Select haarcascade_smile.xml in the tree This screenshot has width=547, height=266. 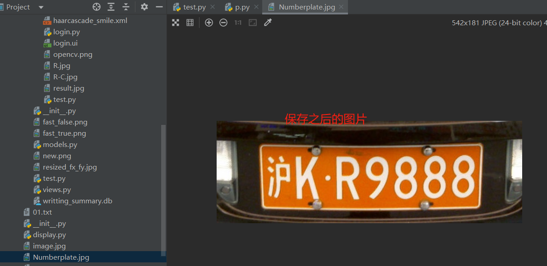tap(90, 21)
